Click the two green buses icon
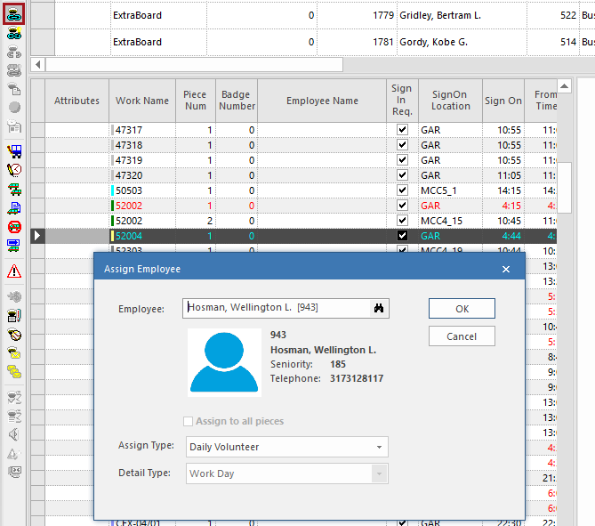Image resolution: width=595 pixels, height=526 pixels. pyautogui.click(x=14, y=189)
